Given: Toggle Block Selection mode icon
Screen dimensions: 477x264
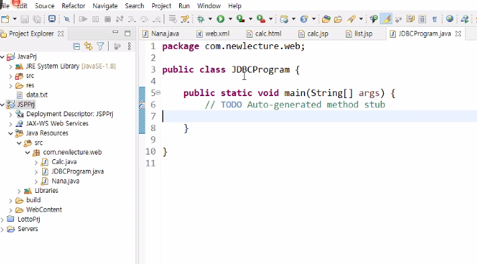Looking at the screenshot, I should click(x=422, y=19).
